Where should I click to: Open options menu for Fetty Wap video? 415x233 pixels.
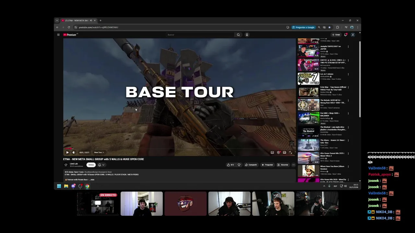click(348, 87)
